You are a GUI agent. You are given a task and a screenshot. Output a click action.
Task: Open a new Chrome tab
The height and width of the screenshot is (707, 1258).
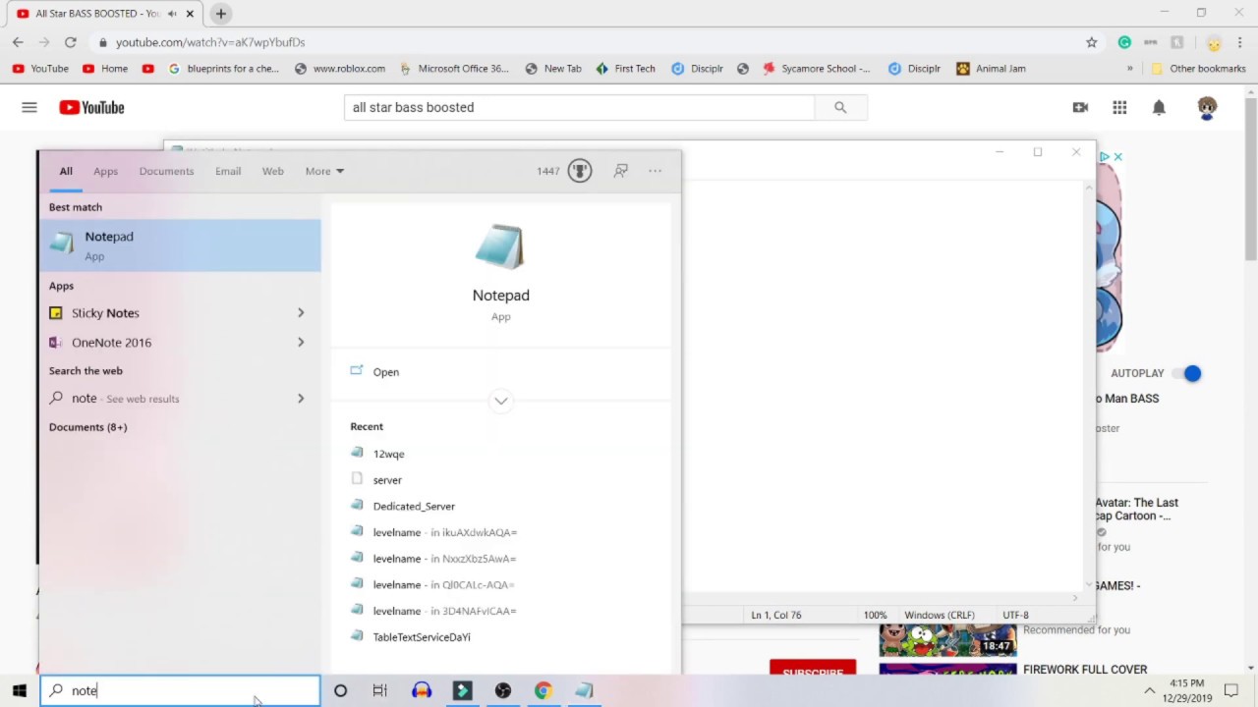[x=220, y=14]
